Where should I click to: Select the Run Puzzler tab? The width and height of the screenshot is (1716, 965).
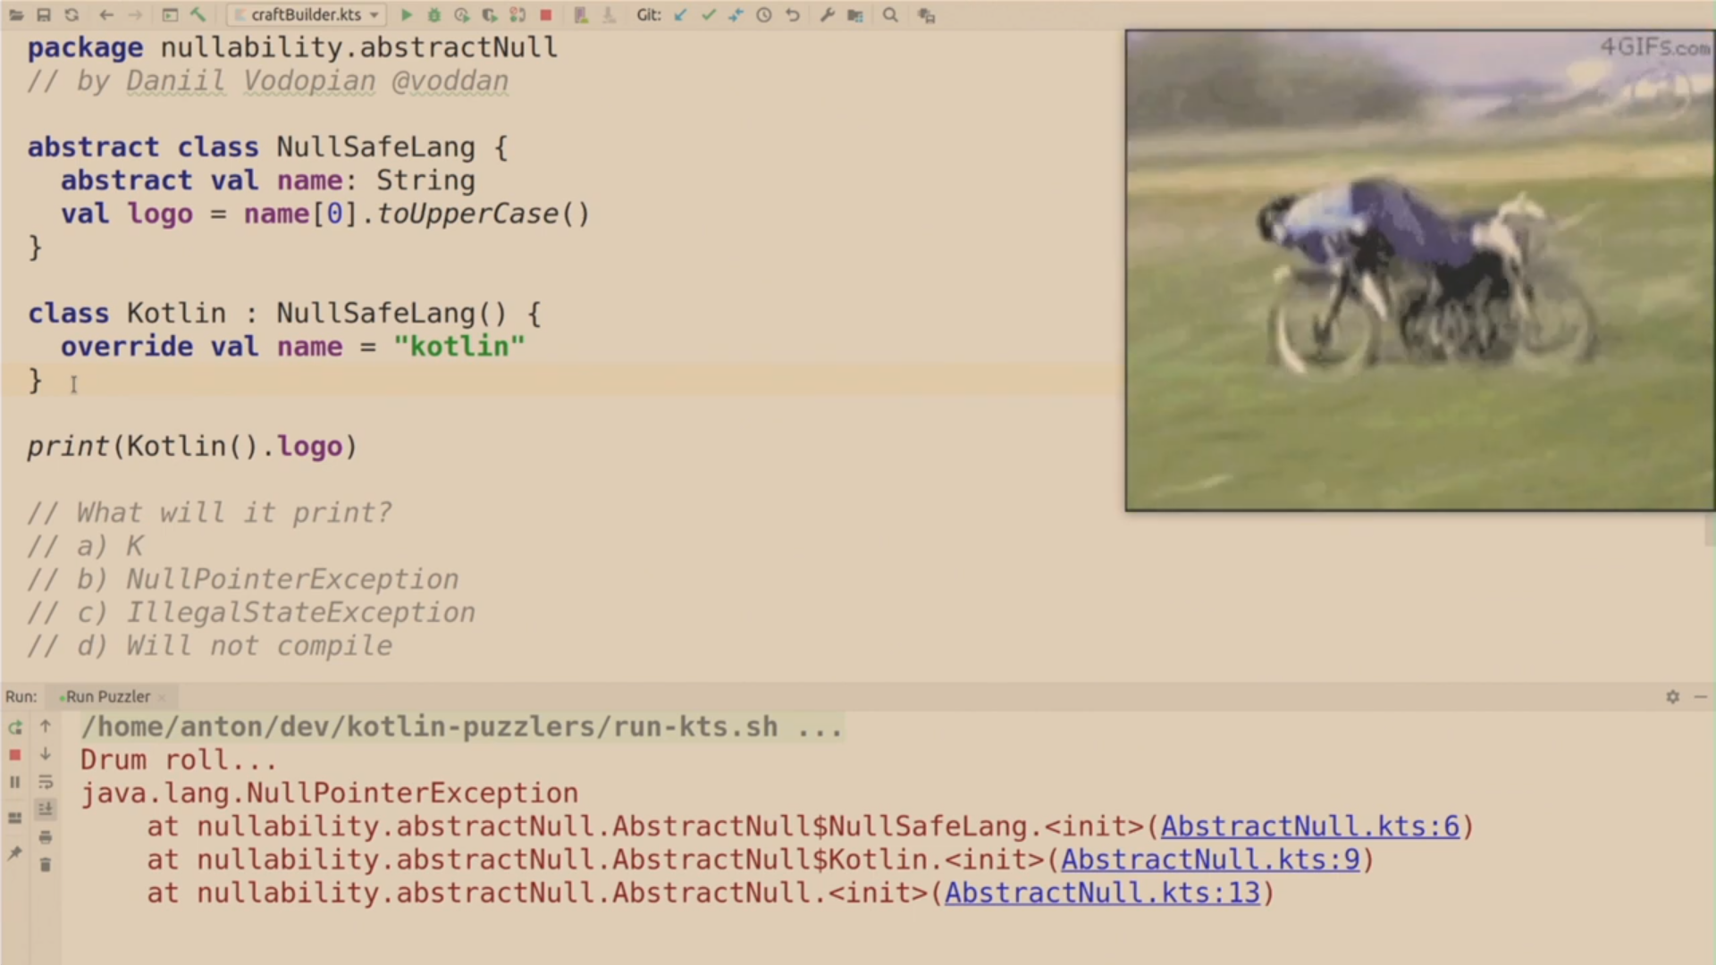[107, 697]
